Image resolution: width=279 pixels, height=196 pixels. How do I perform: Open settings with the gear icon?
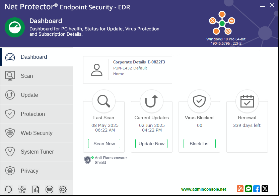pos(63,190)
